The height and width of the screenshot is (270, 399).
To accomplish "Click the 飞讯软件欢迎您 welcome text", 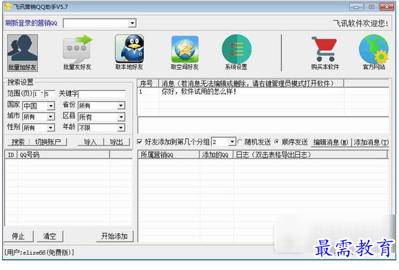I will point(361,24).
